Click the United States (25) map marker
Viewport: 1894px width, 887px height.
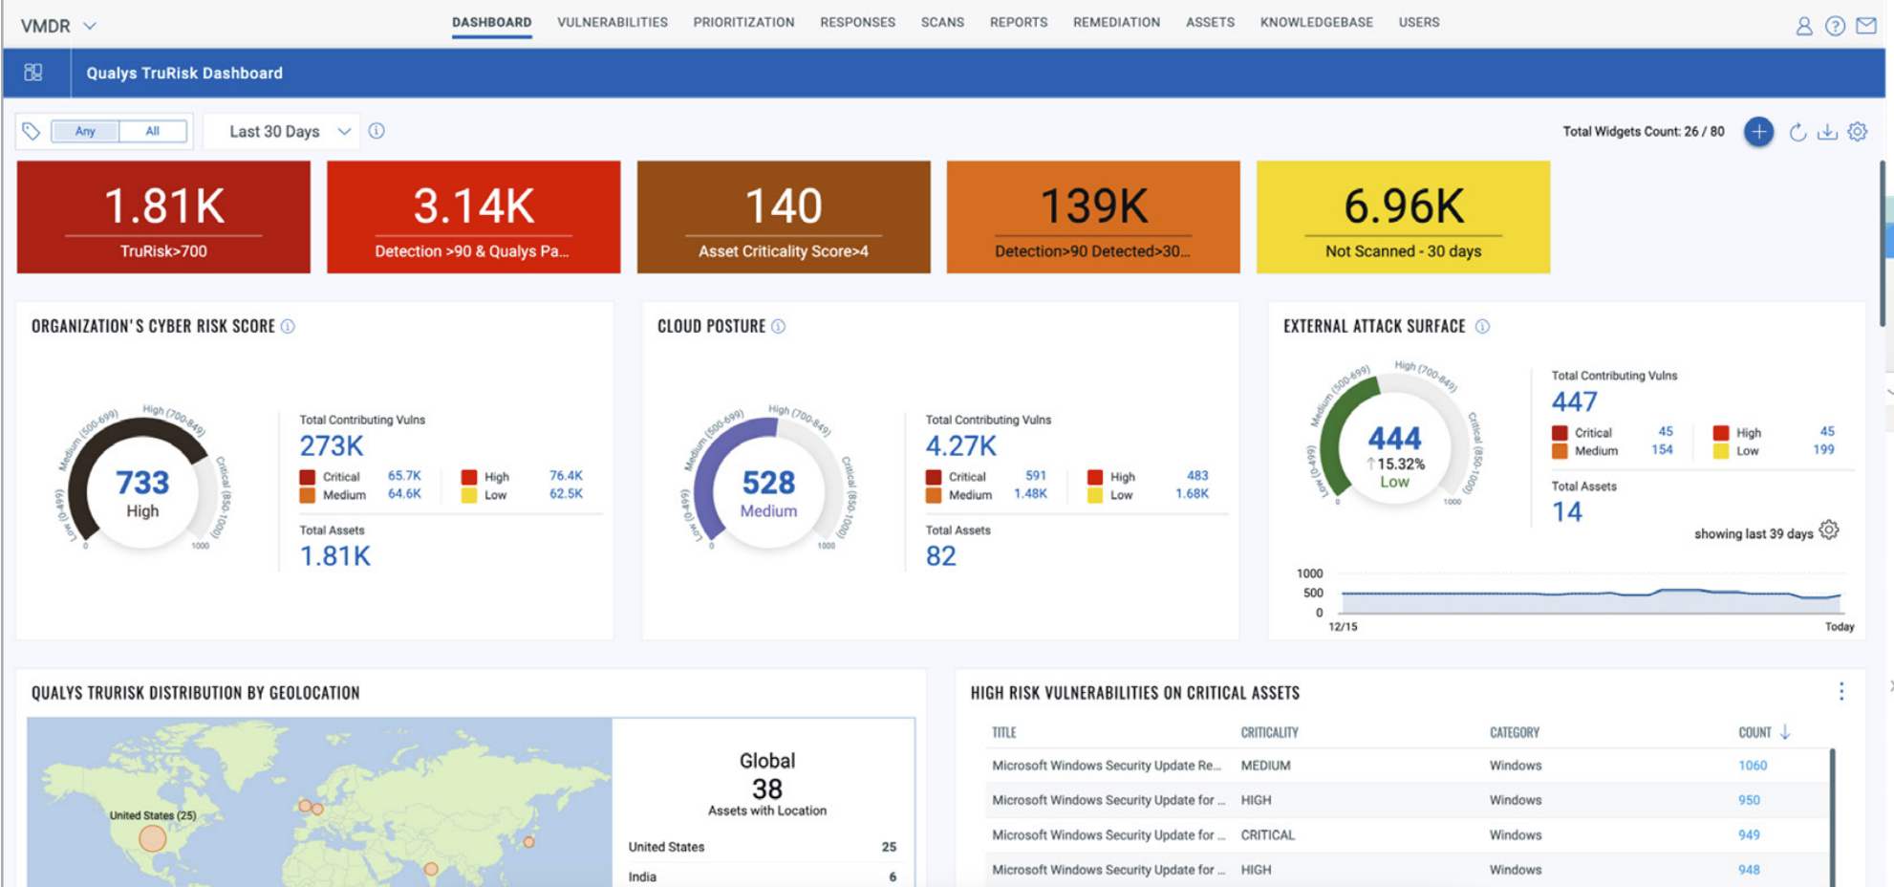coord(153,839)
